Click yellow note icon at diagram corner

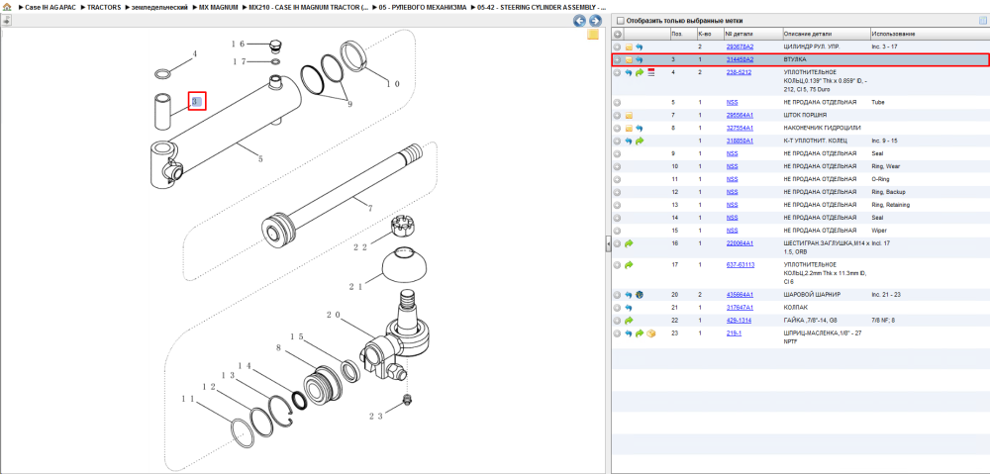(x=593, y=35)
